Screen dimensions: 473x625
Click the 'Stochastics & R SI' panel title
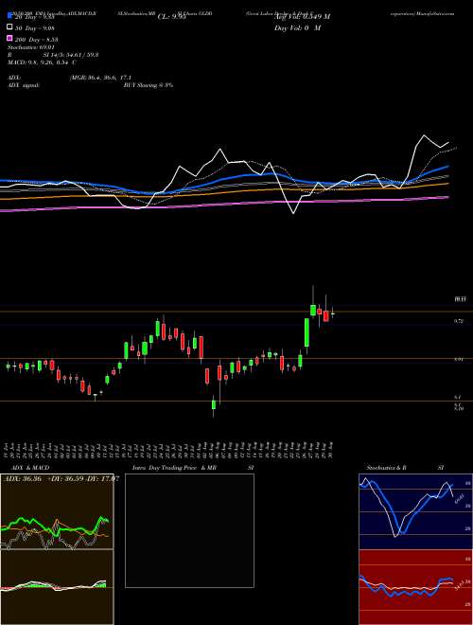pos(405,467)
